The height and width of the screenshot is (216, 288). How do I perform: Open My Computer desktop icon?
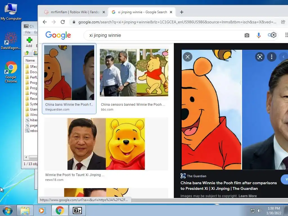coord(11,12)
